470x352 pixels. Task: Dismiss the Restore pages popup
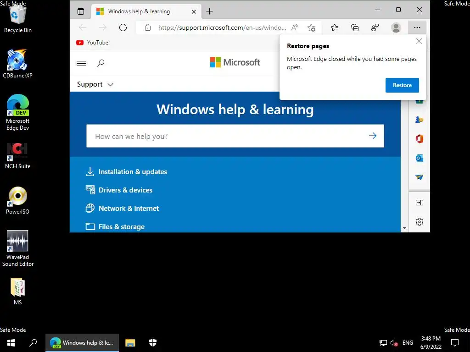point(419,41)
